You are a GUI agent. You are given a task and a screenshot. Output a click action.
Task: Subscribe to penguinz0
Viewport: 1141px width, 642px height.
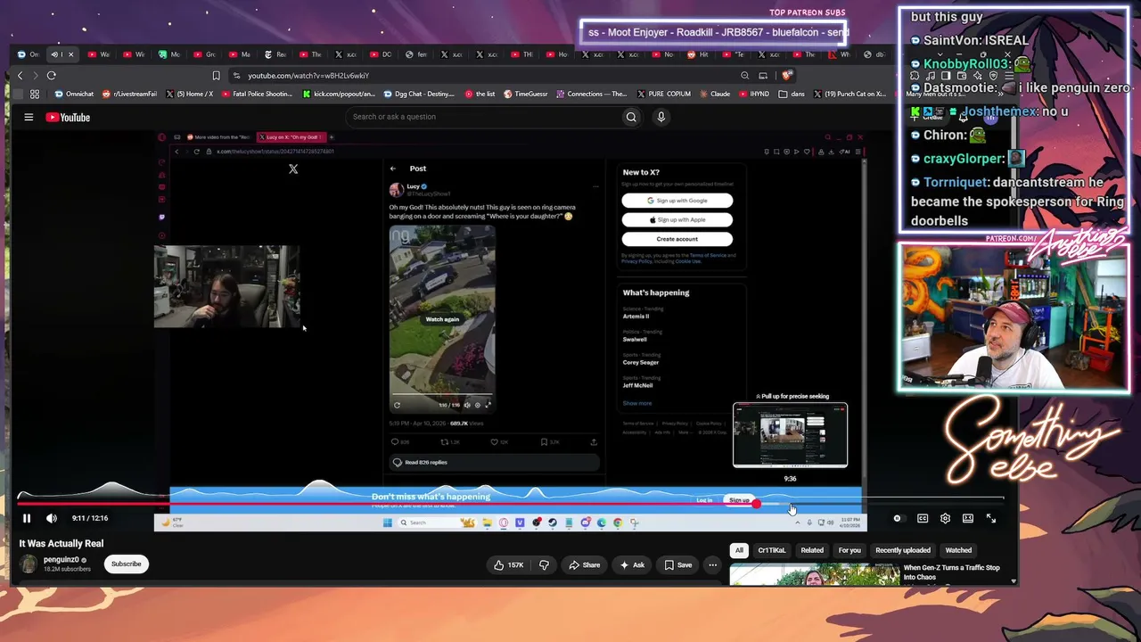(127, 564)
